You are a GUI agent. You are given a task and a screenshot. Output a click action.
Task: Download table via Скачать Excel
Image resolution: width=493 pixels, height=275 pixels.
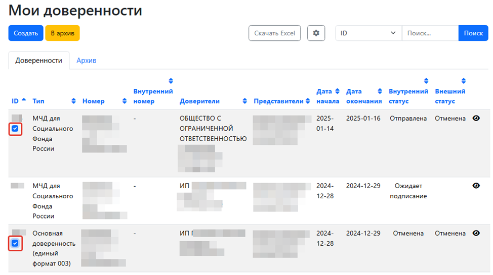pyautogui.click(x=274, y=33)
